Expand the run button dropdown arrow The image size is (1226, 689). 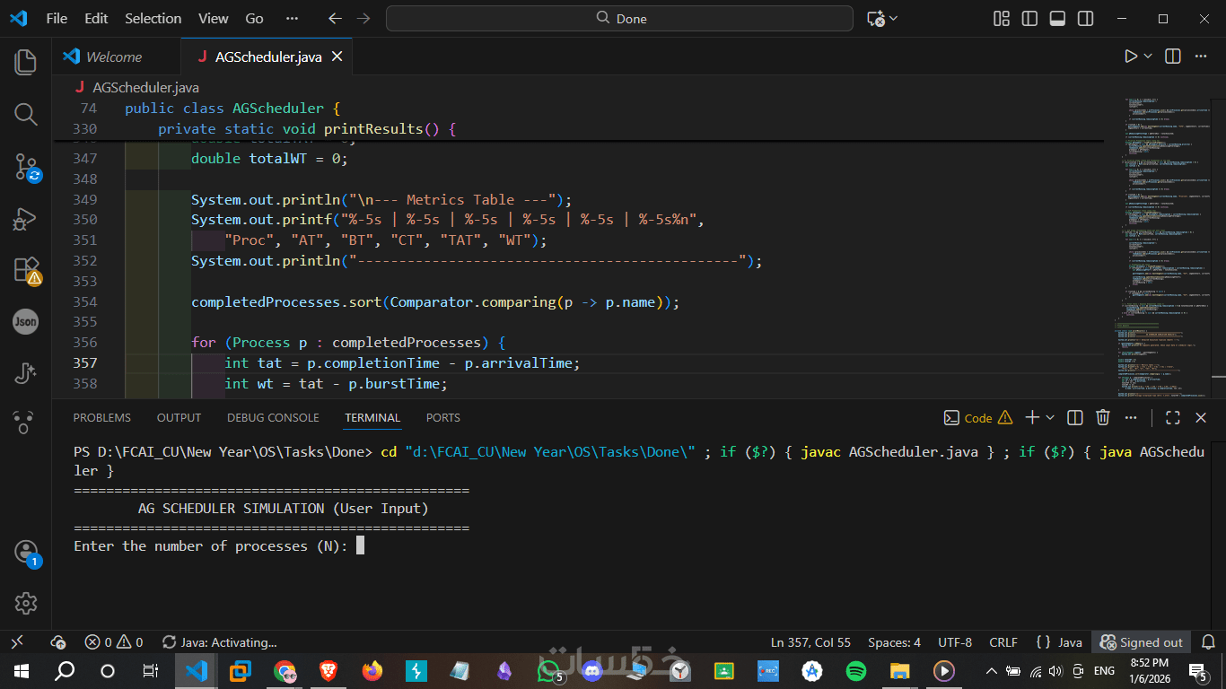pos(1148,57)
